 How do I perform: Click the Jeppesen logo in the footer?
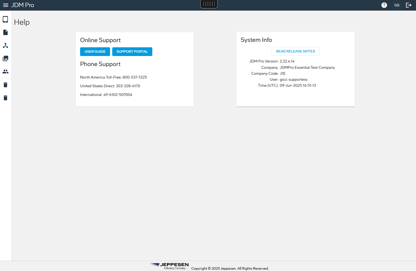pos(169,266)
